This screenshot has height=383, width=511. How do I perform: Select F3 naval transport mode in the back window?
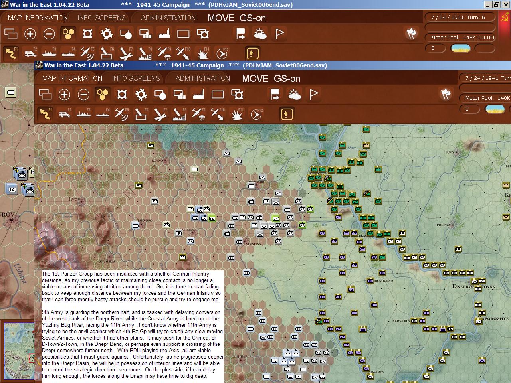pyautogui.click(x=49, y=53)
